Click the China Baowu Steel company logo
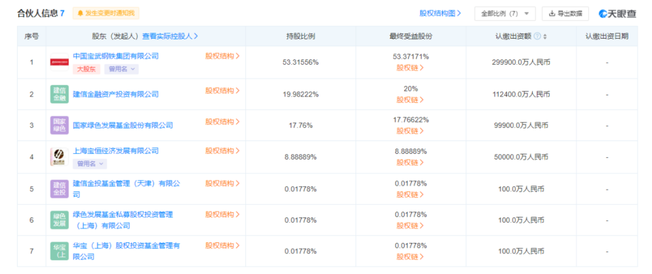652x274 pixels. 59,62
